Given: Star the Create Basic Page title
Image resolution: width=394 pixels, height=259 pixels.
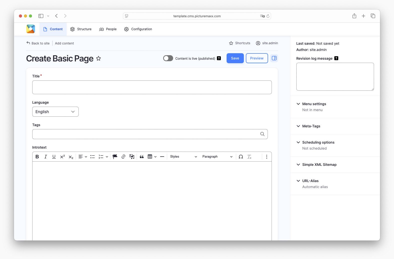Looking at the screenshot, I should coord(99,58).
